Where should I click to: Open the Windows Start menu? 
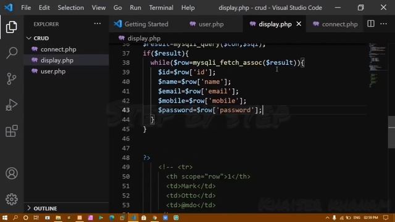pyautogui.click(x=4, y=218)
